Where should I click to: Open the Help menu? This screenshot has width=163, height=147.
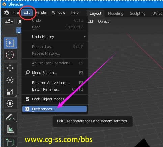(x=75, y=12)
